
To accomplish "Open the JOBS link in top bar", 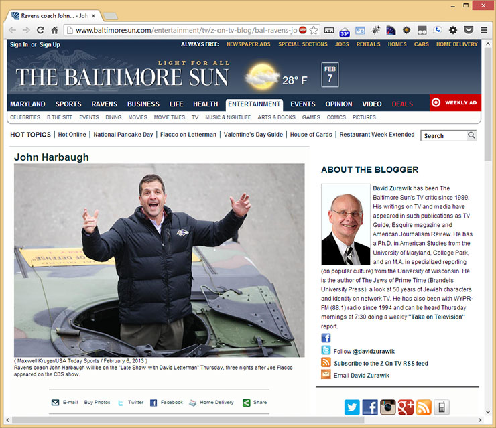I will (x=342, y=44).
